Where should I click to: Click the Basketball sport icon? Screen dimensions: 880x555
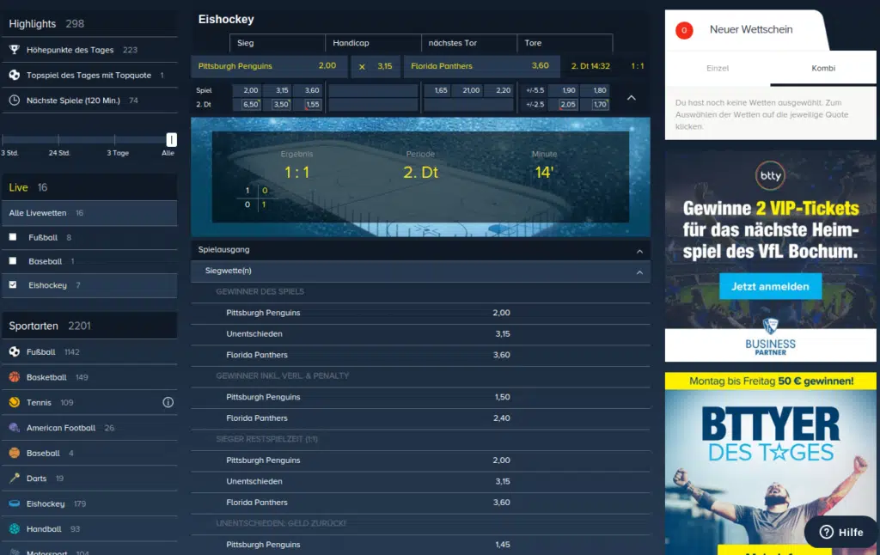pos(14,377)
